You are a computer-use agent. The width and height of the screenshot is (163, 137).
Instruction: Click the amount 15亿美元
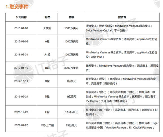coord(71,125)
